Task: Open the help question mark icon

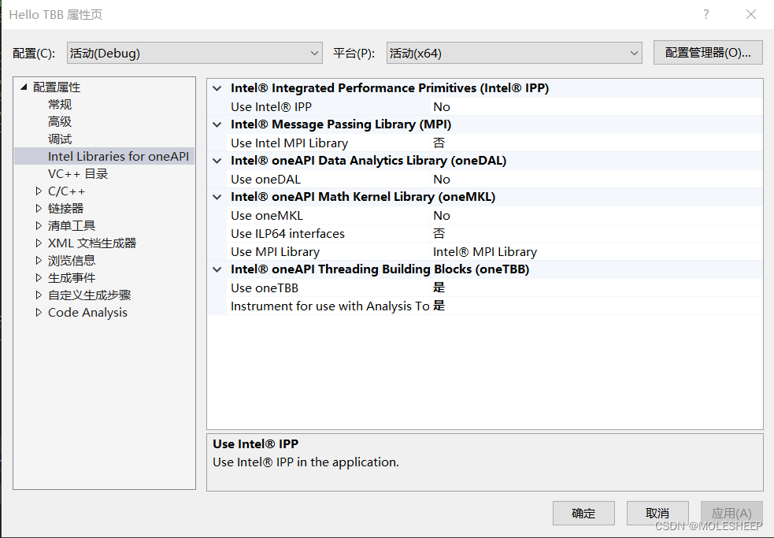Action: coord(705,13)
